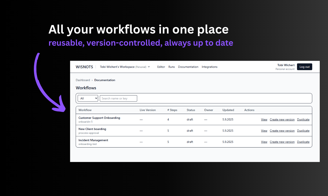
Task: Click the proccess-approval workflow key
Action: (89, 133)
